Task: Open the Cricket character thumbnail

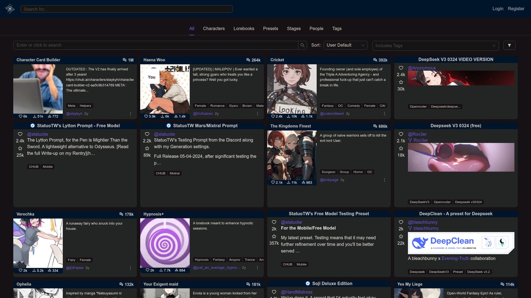Action: 292,89
